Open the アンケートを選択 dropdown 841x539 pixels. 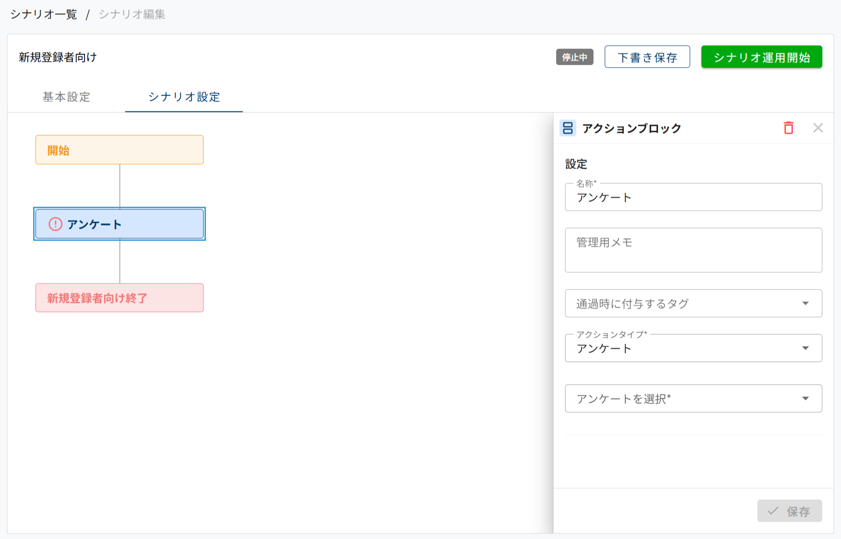click(x=693, y=399)
